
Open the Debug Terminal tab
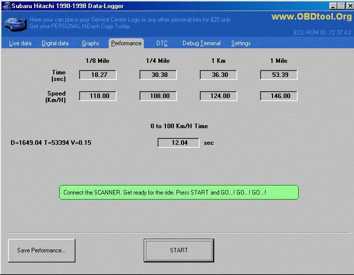tap(201, 43)
